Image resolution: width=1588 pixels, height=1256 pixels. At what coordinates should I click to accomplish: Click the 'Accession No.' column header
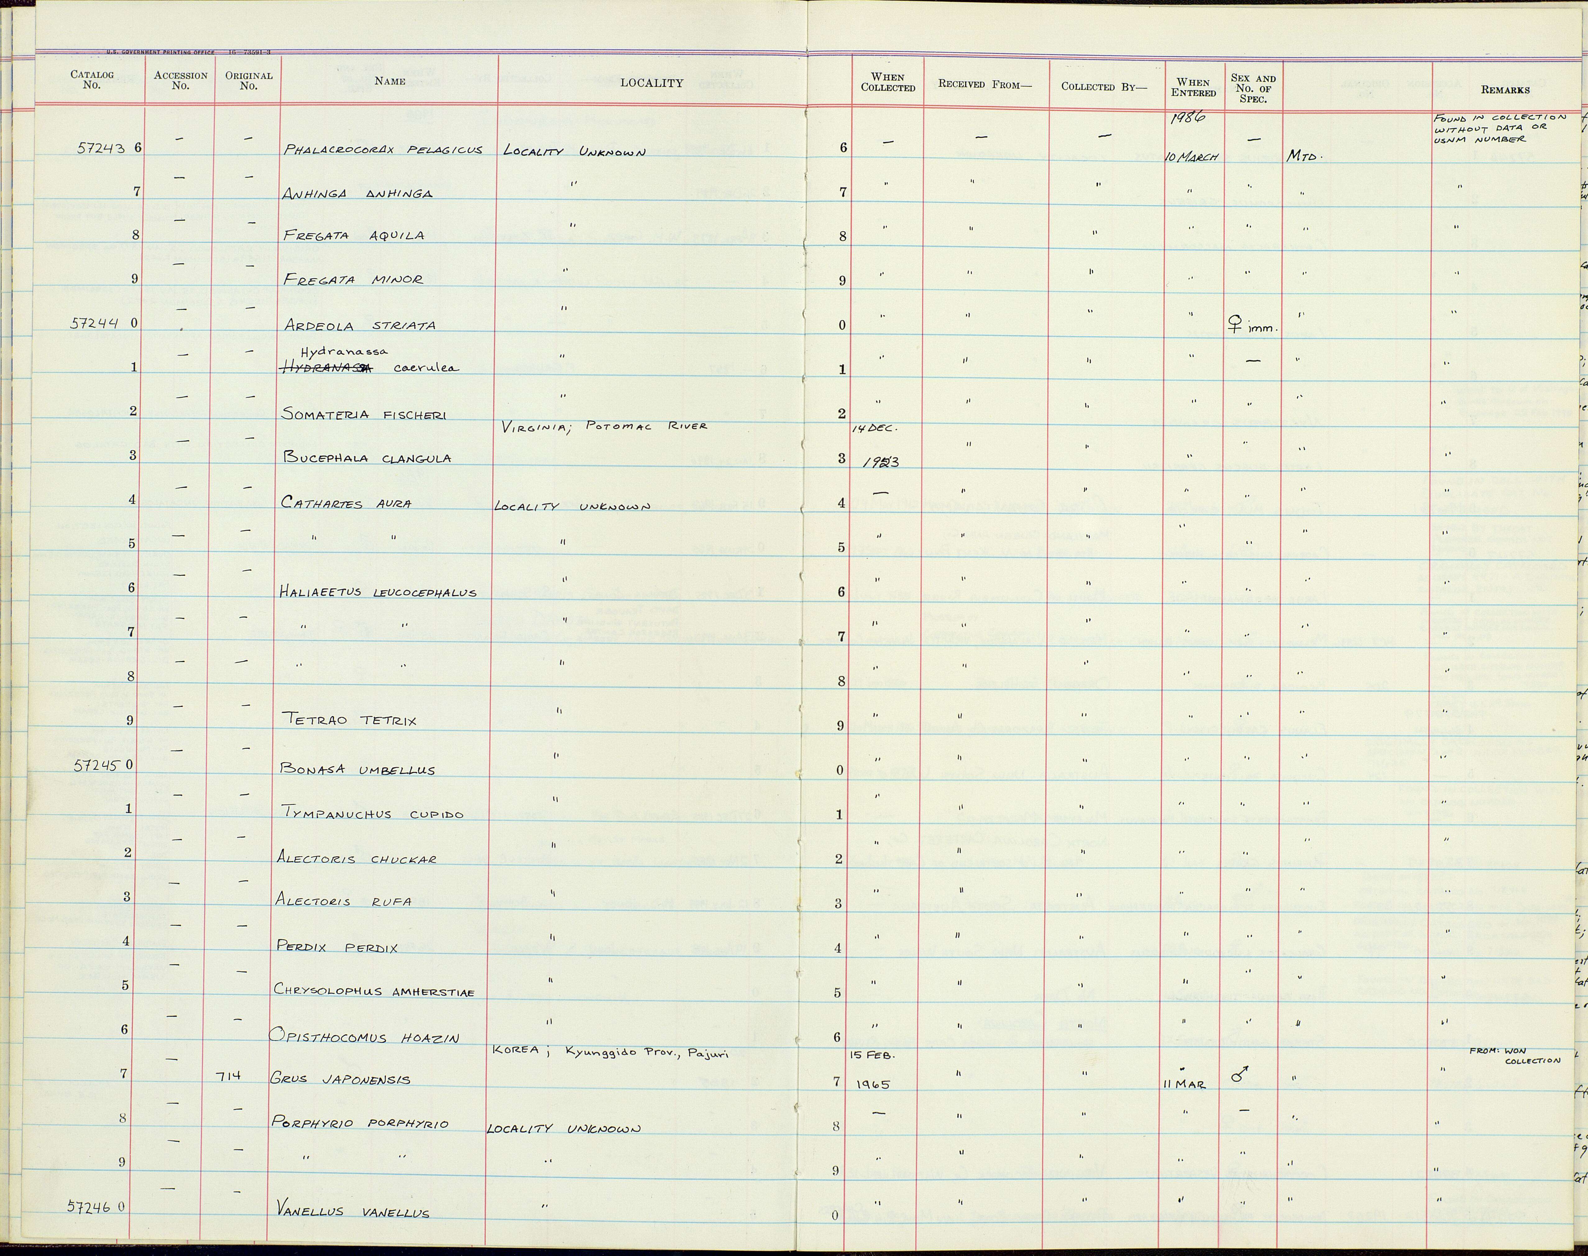click(180, 80)
